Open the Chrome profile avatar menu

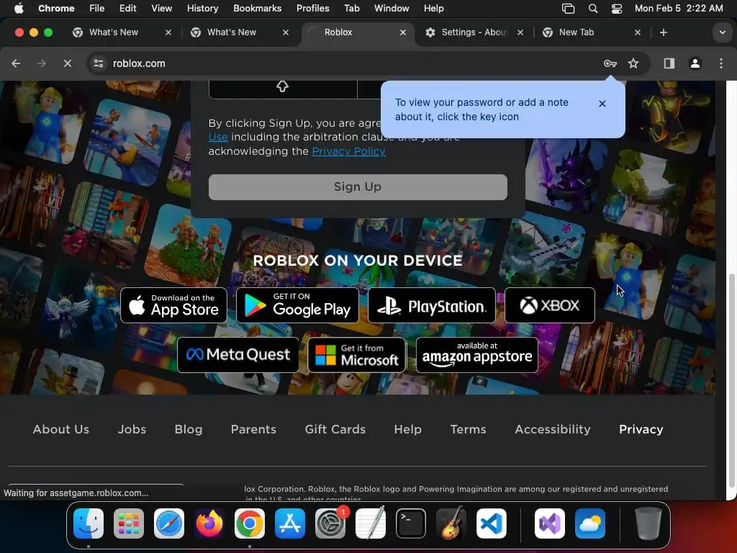(x=695, y=63)
